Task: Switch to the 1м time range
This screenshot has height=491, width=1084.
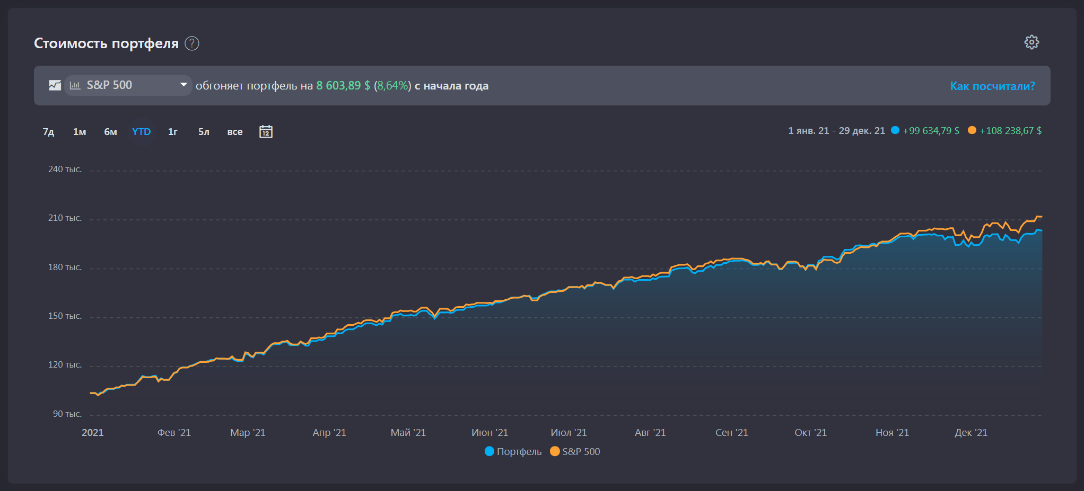Action: click(x=80, y=132)
